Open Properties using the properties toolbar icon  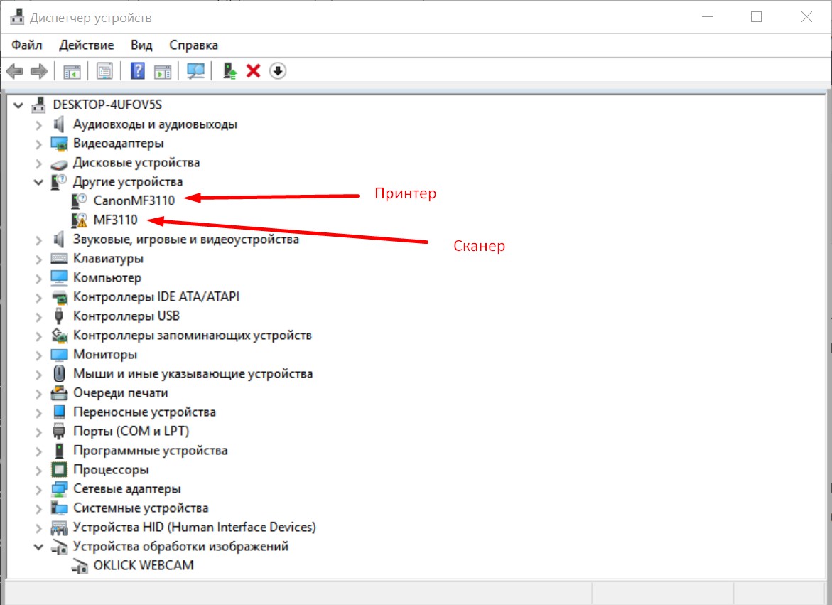click(103, 70)
